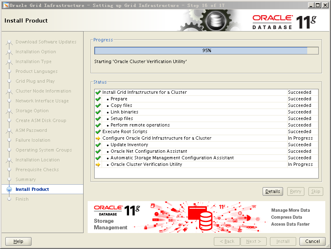Click the 95% installation progress bar
Screen dimensions: 331x249
[x=206, y=50]
